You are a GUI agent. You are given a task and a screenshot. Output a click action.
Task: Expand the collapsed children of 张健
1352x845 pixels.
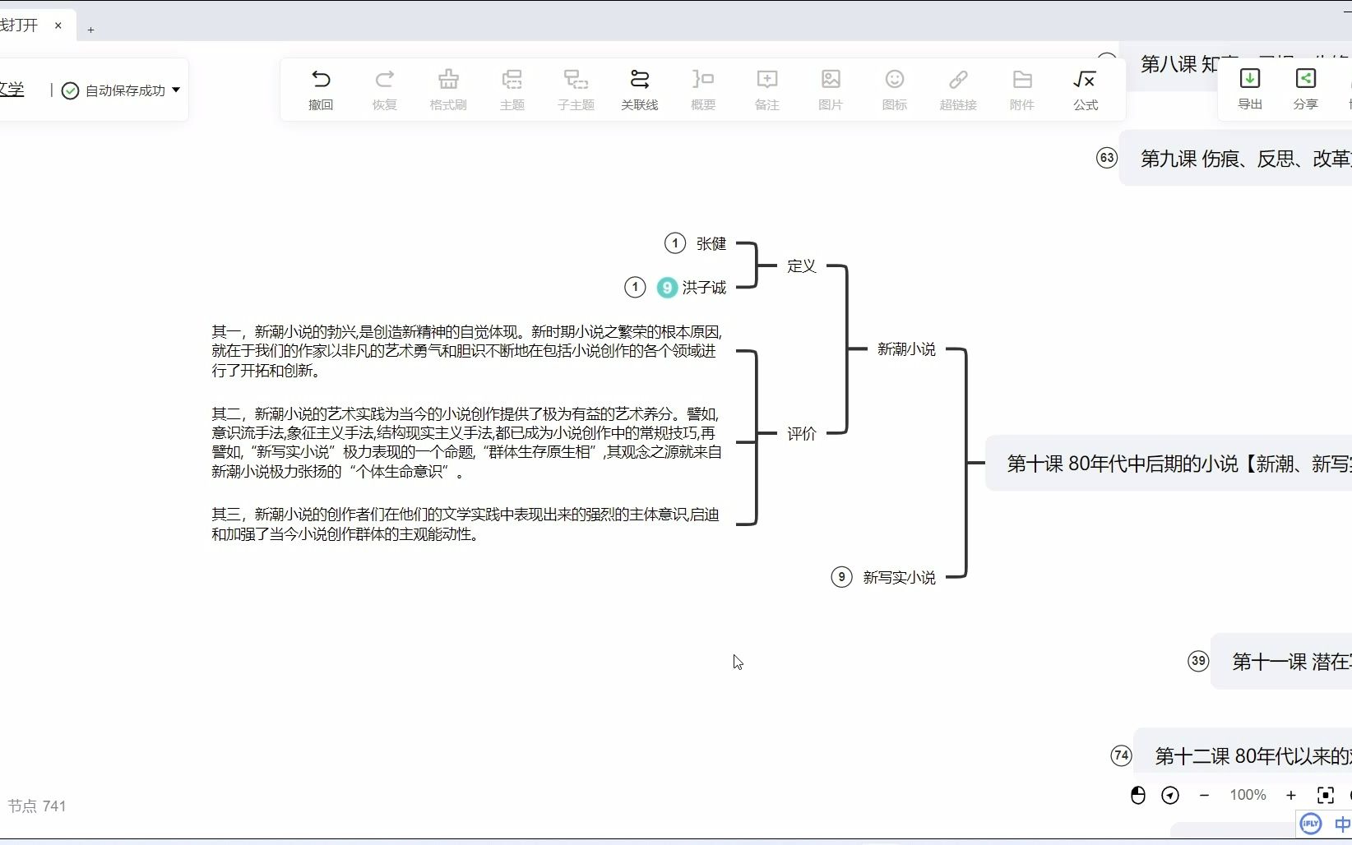pos(675,243)
